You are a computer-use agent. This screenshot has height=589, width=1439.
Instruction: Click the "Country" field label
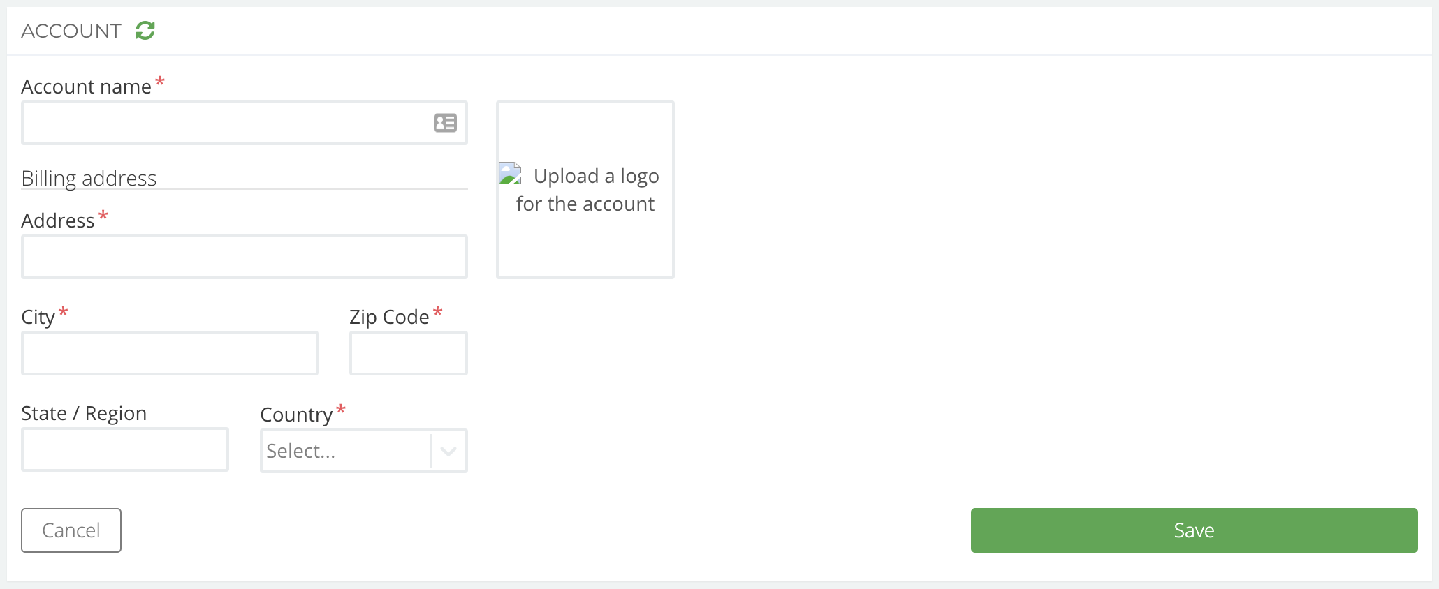[x=296, y=415]
